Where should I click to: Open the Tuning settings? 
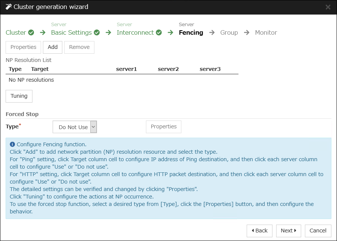coord(19,96)
